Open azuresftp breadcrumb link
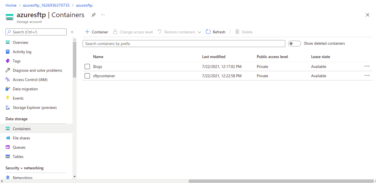The image size is (376, 183). coord(84,5)
